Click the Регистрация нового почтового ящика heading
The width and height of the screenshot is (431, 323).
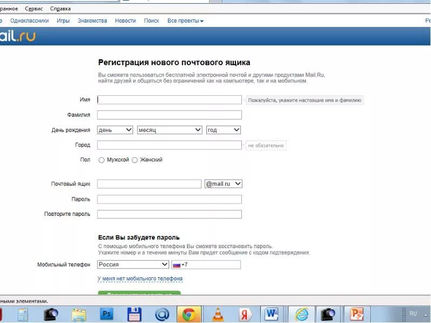[174, 62]
